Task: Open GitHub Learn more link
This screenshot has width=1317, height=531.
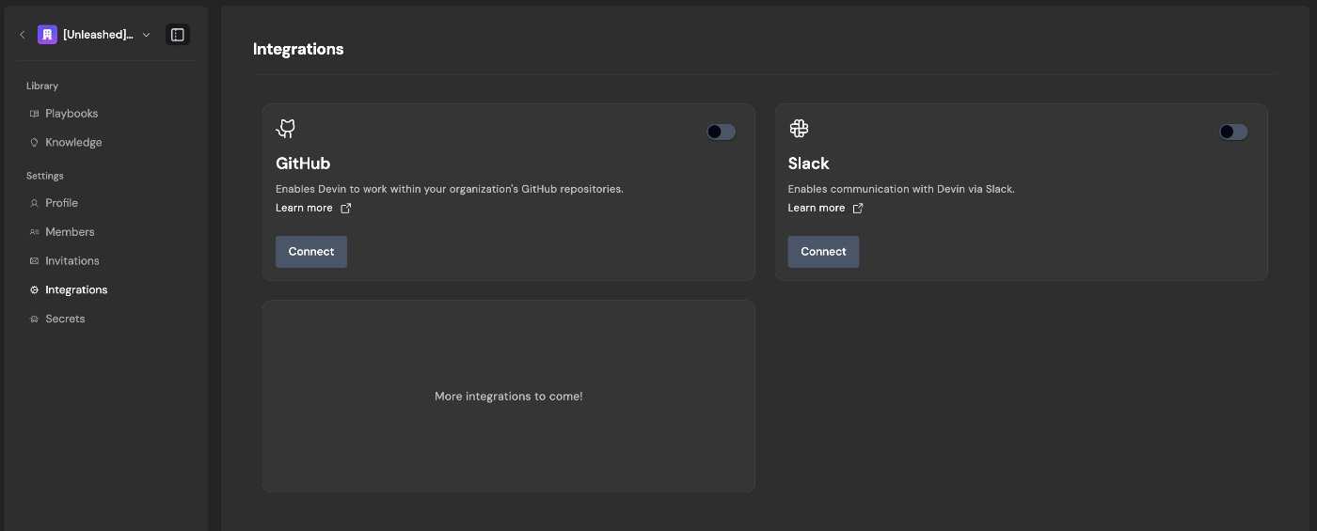Action: (304, 208)
